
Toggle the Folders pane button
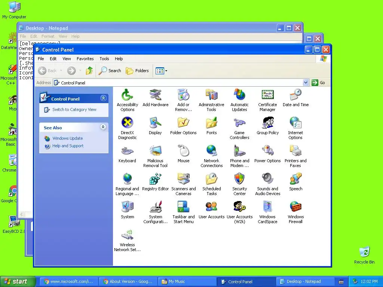point(137,71)
